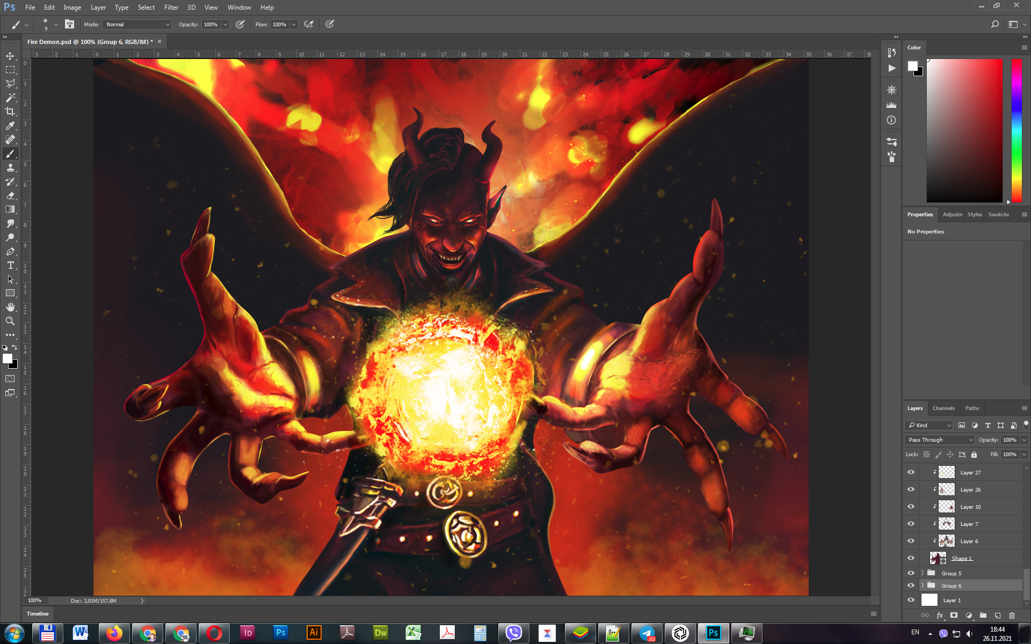Open the layer Fill percentage dropdown
This screenshot has width=1031, height=644.
pos(1024,455)
